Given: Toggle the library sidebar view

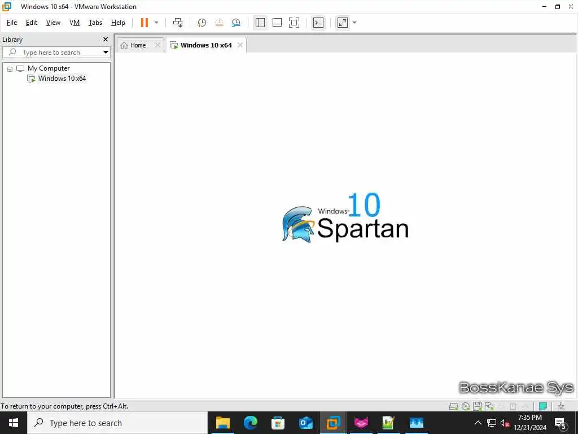Looking at the screenshot, I should (260, 23).
